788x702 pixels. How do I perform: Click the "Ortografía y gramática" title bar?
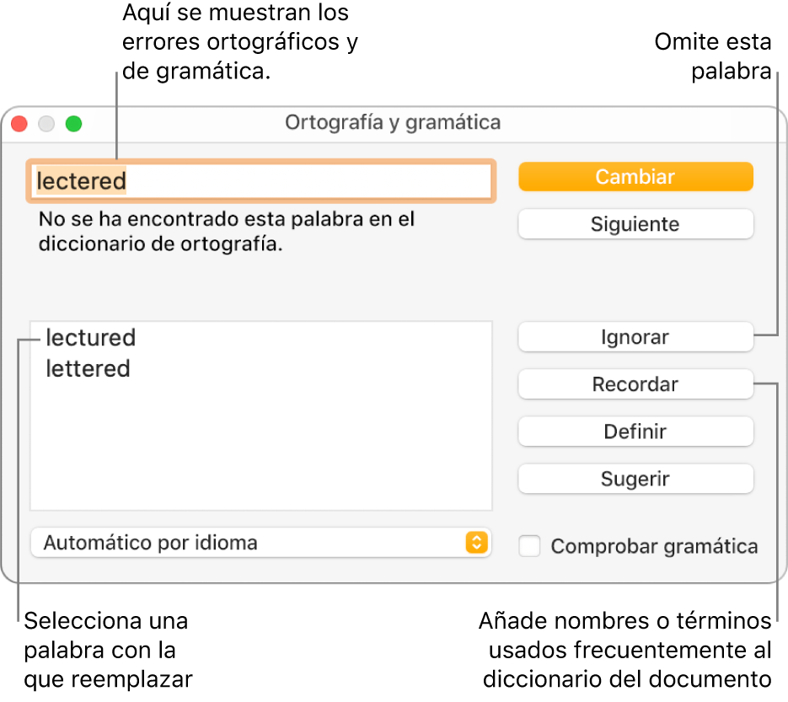[x=393, y=123]
